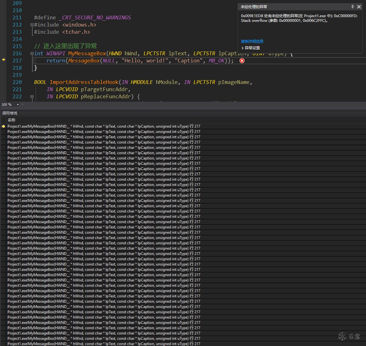The height and width of the screenshot is (346, 366).
Task: Click the red exception error icon on line 217
Action: point(242,61)
